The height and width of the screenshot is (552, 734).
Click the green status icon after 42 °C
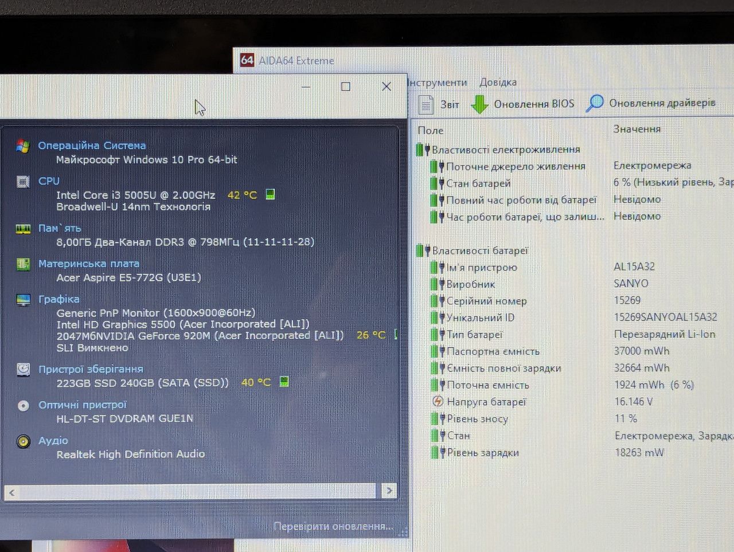[x=270, y=194]
